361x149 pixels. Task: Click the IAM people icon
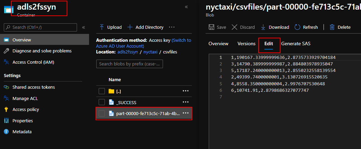[7, 62]
